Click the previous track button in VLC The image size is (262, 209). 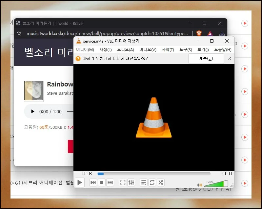click(x=93, y=182)
